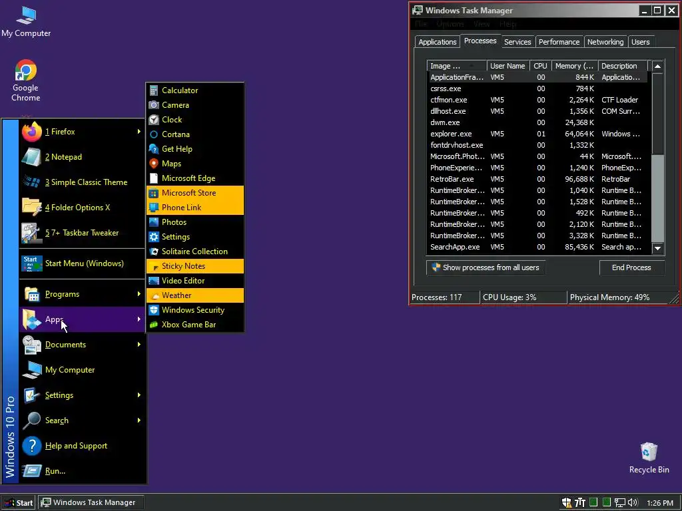Screen dimensions: 682x511
Task: Switch to the Processes tab
Action: 480,41
